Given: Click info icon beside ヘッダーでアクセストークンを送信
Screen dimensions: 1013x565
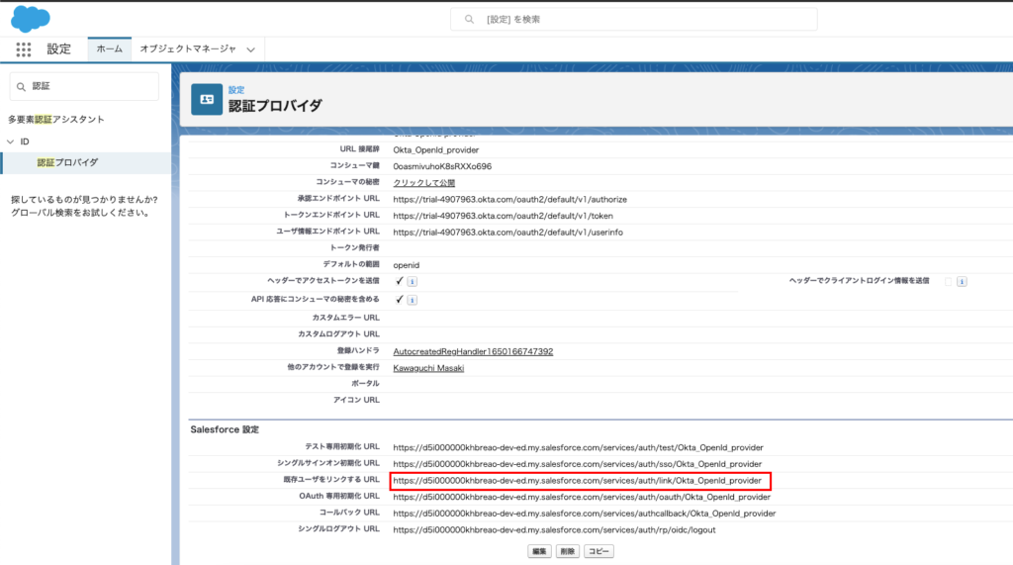Looking at the screenshot, I should 413,281.
